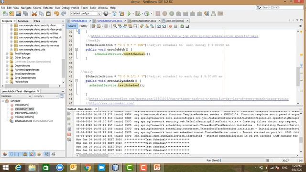Click the Output settings icon below stop button
This screenshot has width=306, height=172.
click(x=69, y=140)
